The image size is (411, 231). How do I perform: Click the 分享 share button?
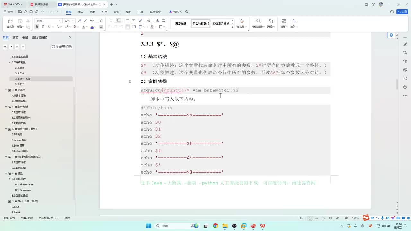point(402,12)
